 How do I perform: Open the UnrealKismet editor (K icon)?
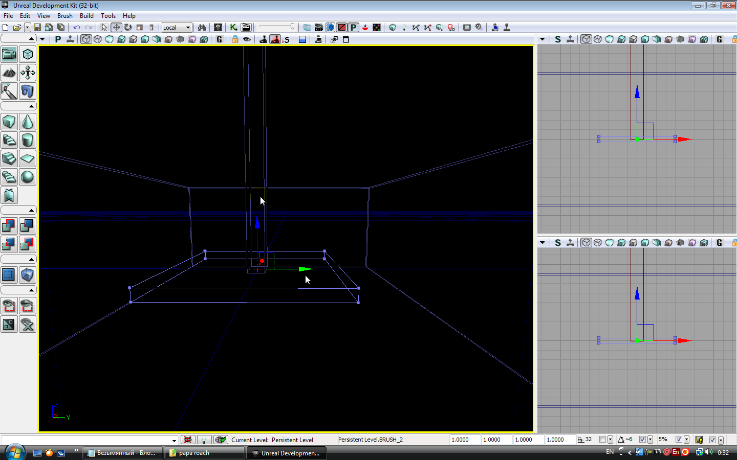click(233, 28)
